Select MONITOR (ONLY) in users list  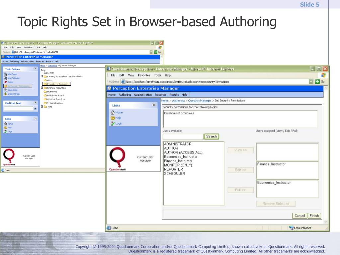178,165
